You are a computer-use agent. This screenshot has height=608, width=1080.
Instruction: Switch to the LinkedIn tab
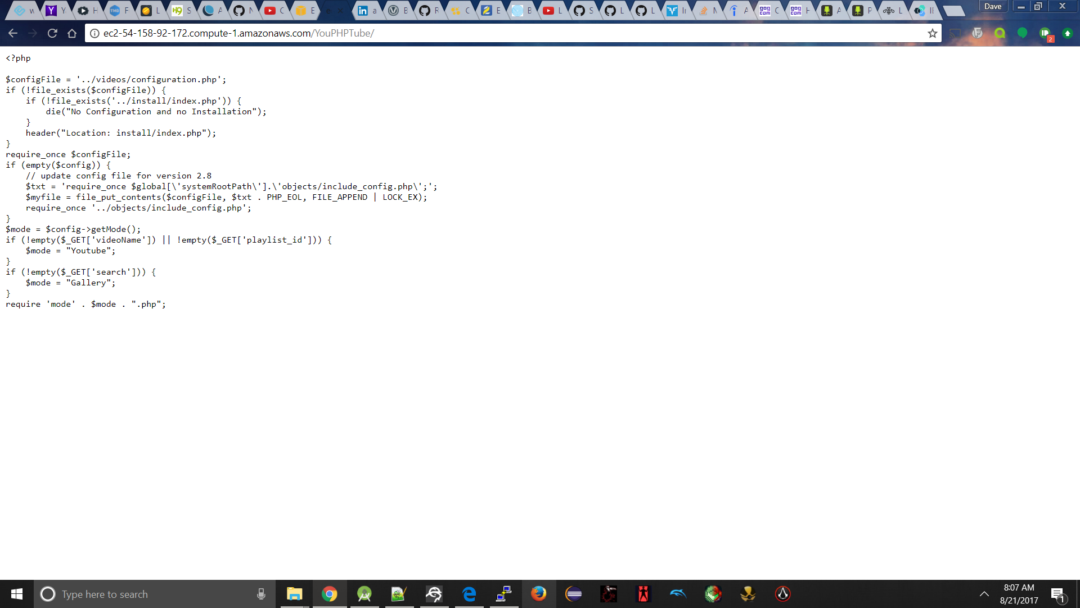tap(368, 10)
